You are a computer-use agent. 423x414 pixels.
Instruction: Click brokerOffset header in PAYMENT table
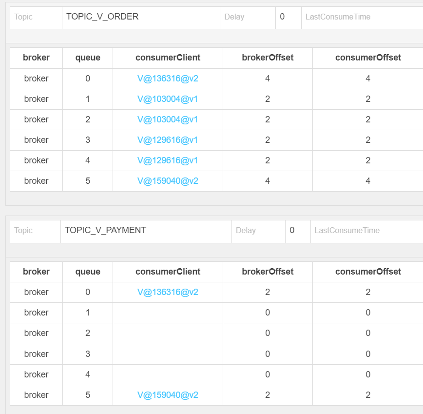tap(268, 272)
